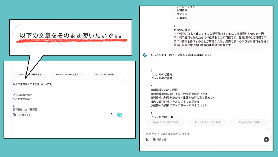Click greyed Step1 スライド構成生成 in right panel
This screenshot has width=278, height=157.
[165, 122]
